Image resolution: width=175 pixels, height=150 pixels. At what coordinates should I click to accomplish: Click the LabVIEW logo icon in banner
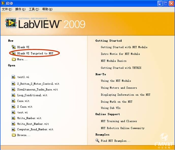[x=11, y=23]
